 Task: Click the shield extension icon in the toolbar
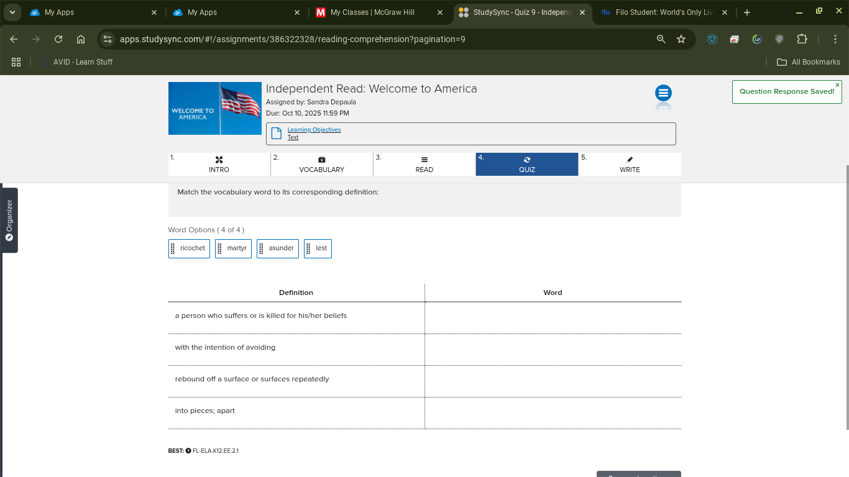click(779, 39)
